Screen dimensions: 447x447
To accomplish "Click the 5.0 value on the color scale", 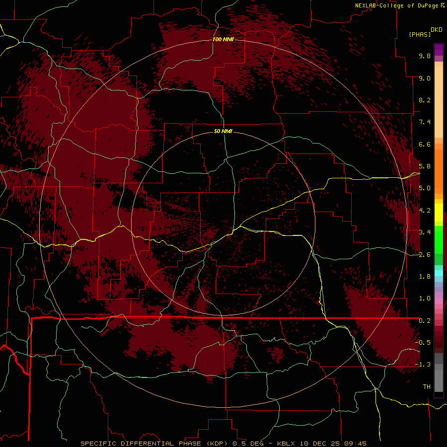I will 425,188.
